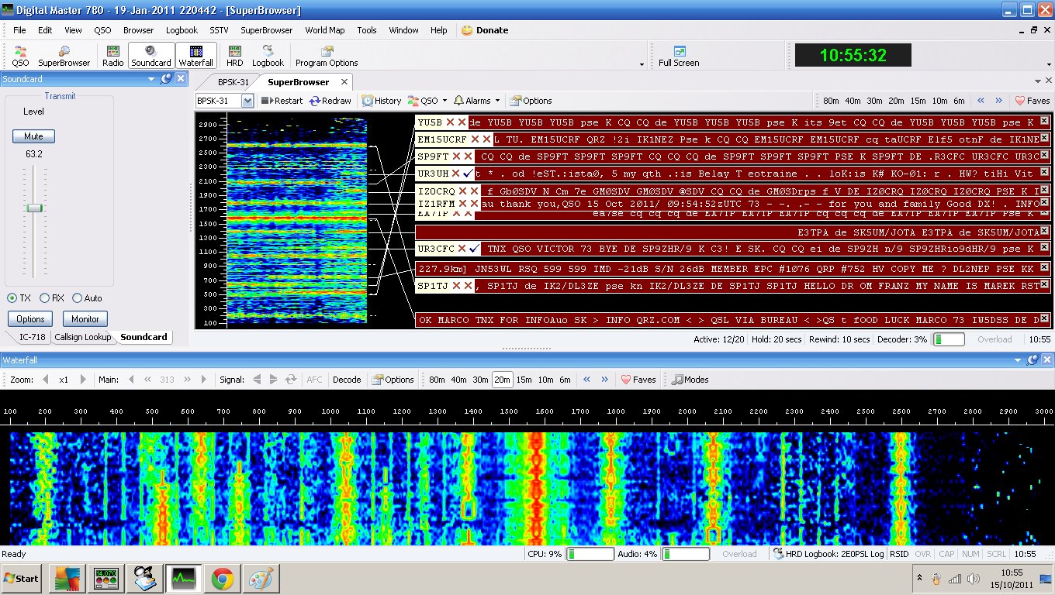Open Waterfall panel dropdown arrow
Screen dimensions: 1055x595
click(1019, 360)
